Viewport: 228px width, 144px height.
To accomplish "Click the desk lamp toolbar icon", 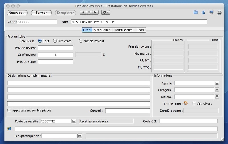I will click(x=203, y=12).
